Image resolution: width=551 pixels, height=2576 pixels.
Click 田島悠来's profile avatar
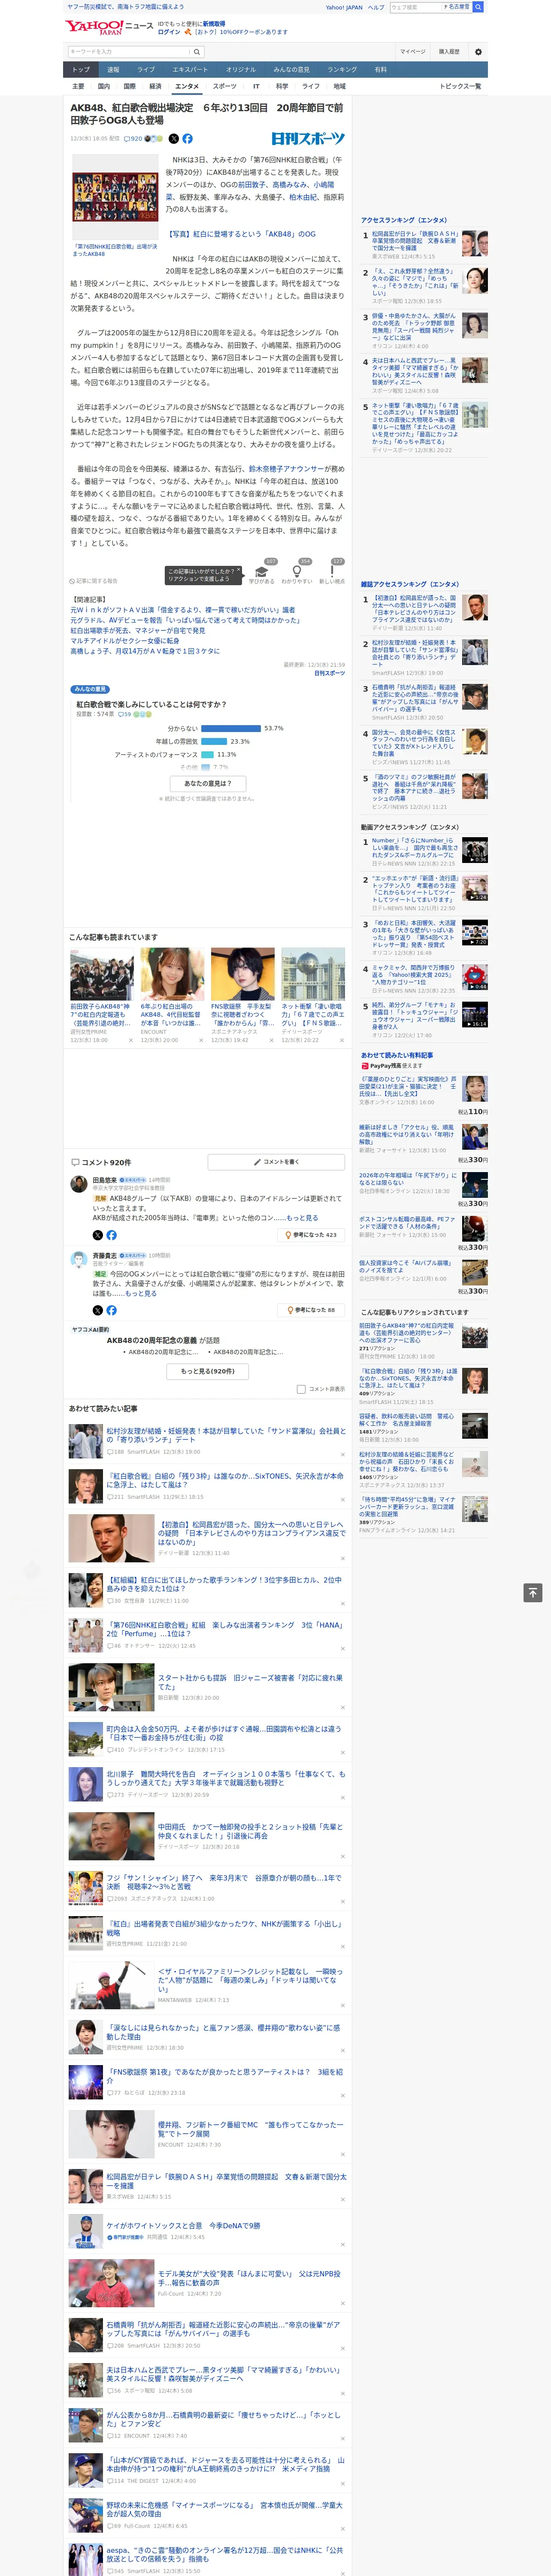[x=79, y=1184]
